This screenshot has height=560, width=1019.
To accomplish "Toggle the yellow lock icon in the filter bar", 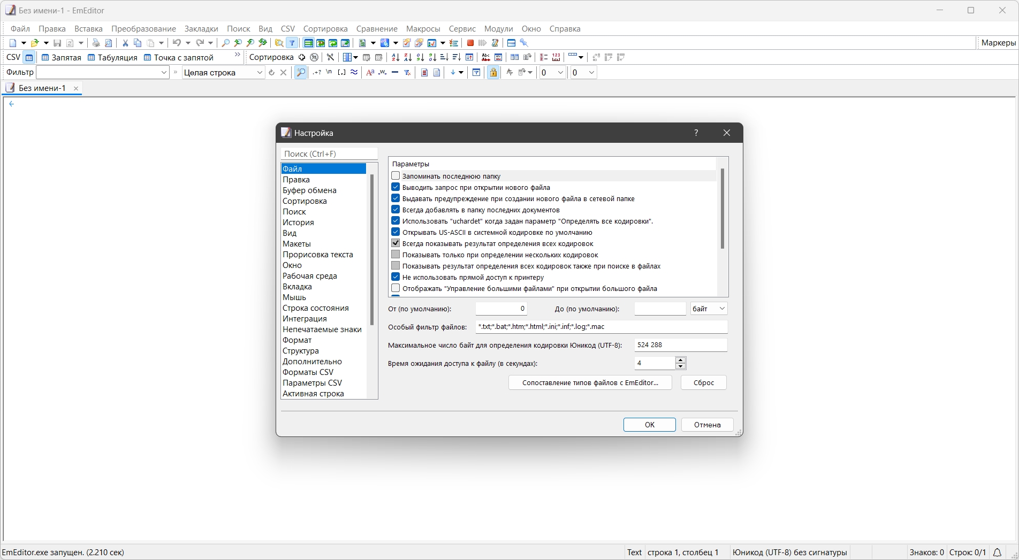I will pos(493,72).
